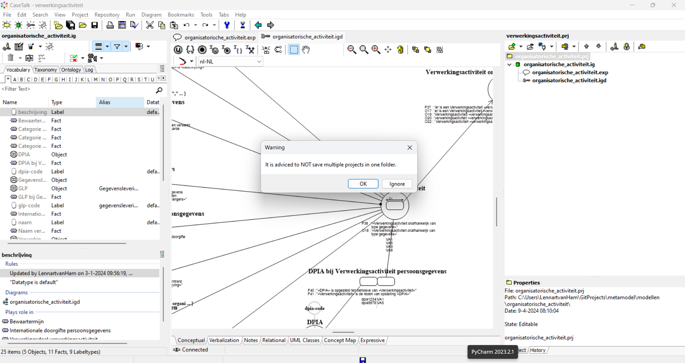Click the padlock icon in project toolbar

(x=626, y=46)
